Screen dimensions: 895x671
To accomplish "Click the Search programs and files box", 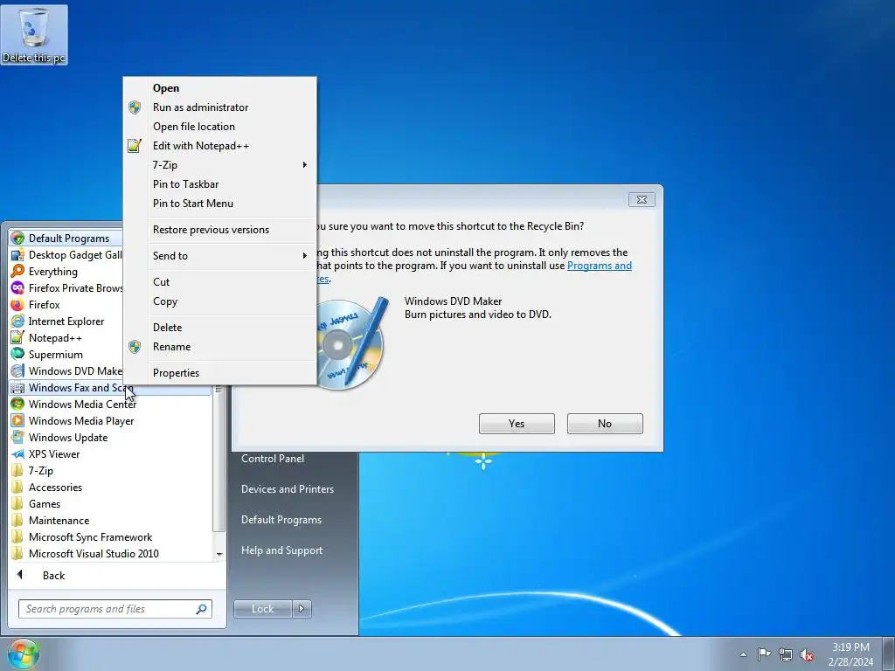I will click(x=115, y=609).
